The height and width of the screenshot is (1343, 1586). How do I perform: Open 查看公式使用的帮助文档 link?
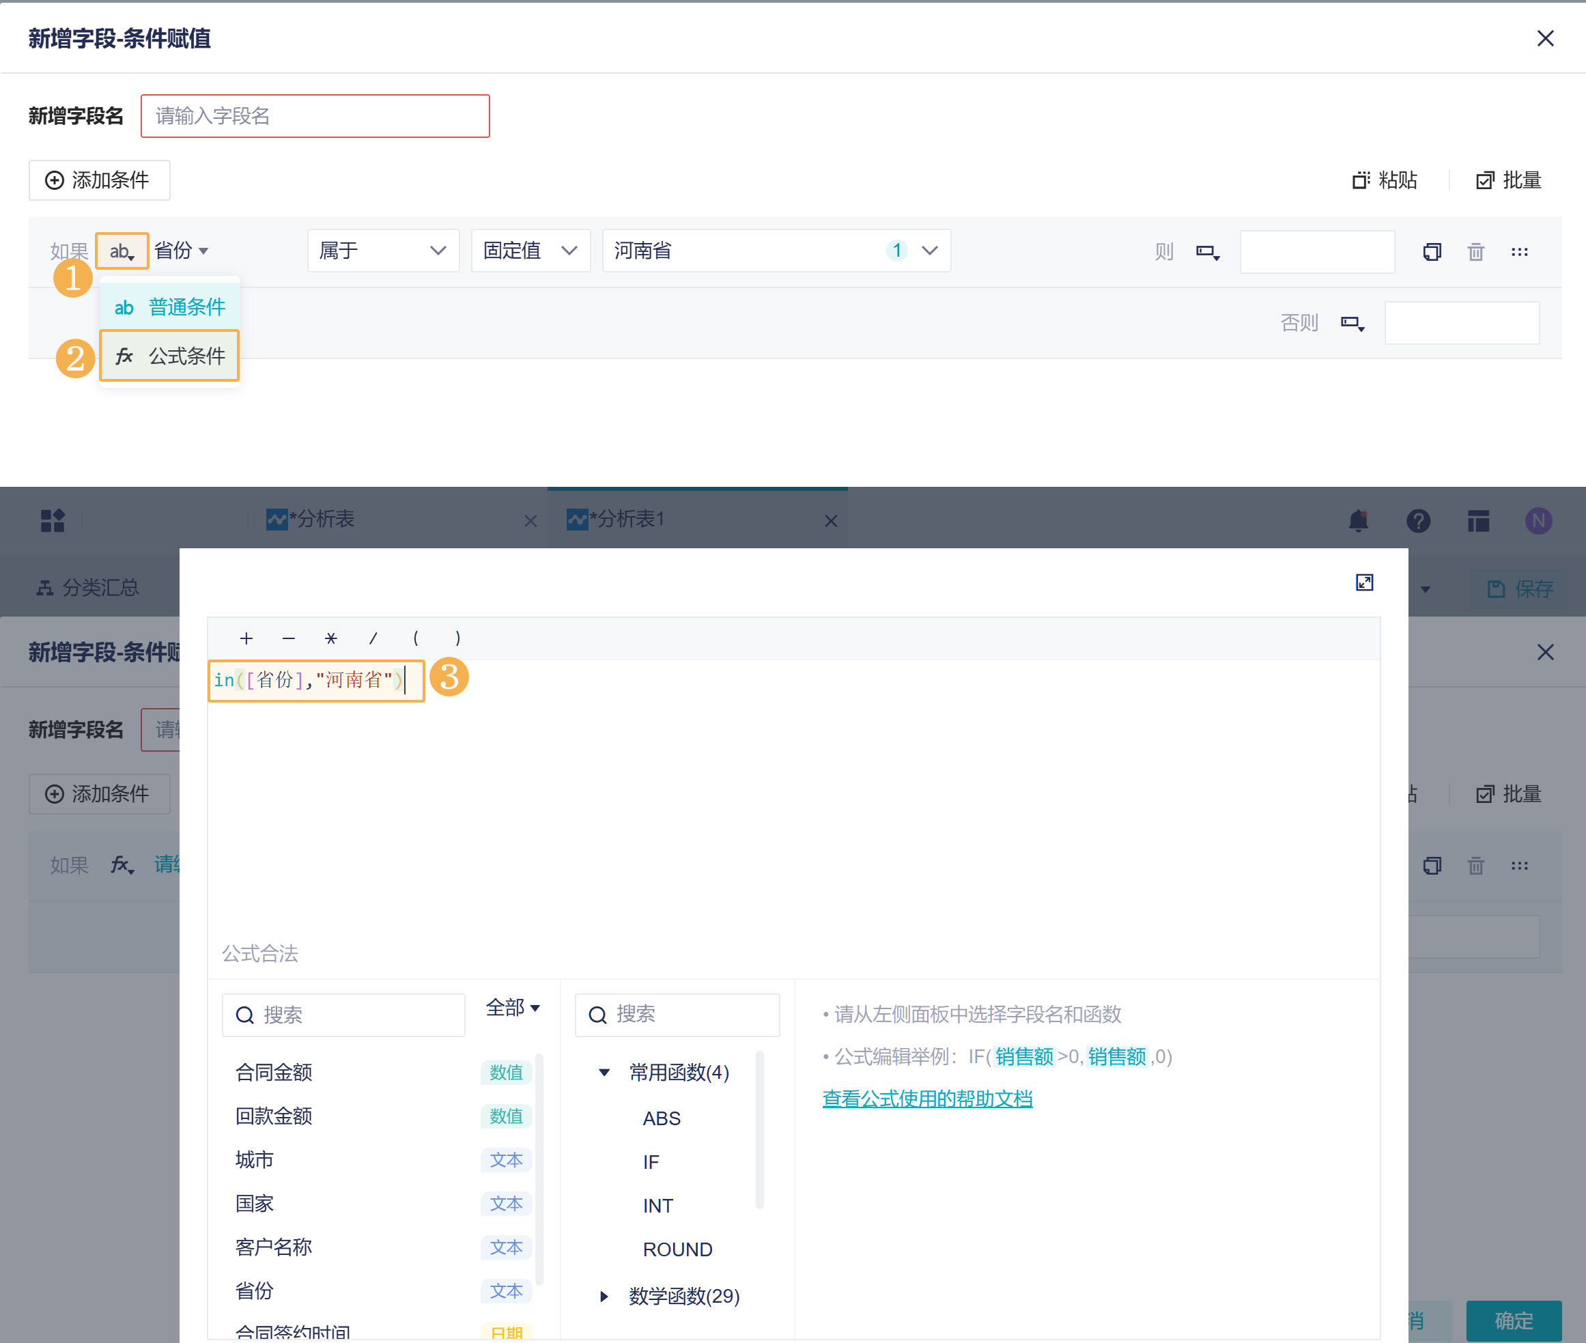tap(926, 1099)
